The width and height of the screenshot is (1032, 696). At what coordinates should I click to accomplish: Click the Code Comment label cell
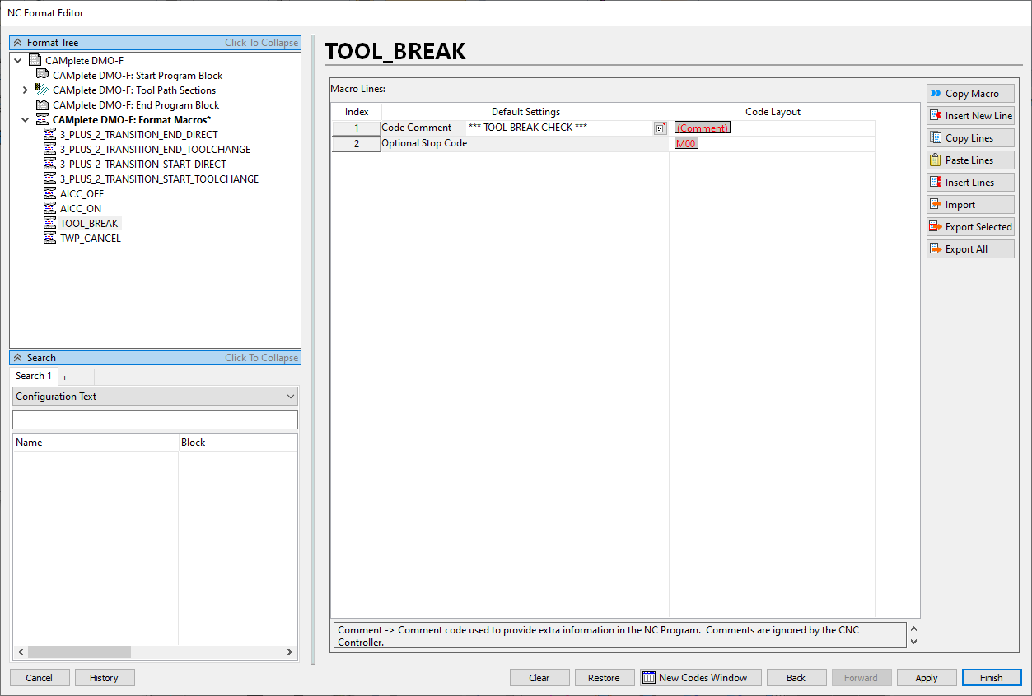coord(423,128)
